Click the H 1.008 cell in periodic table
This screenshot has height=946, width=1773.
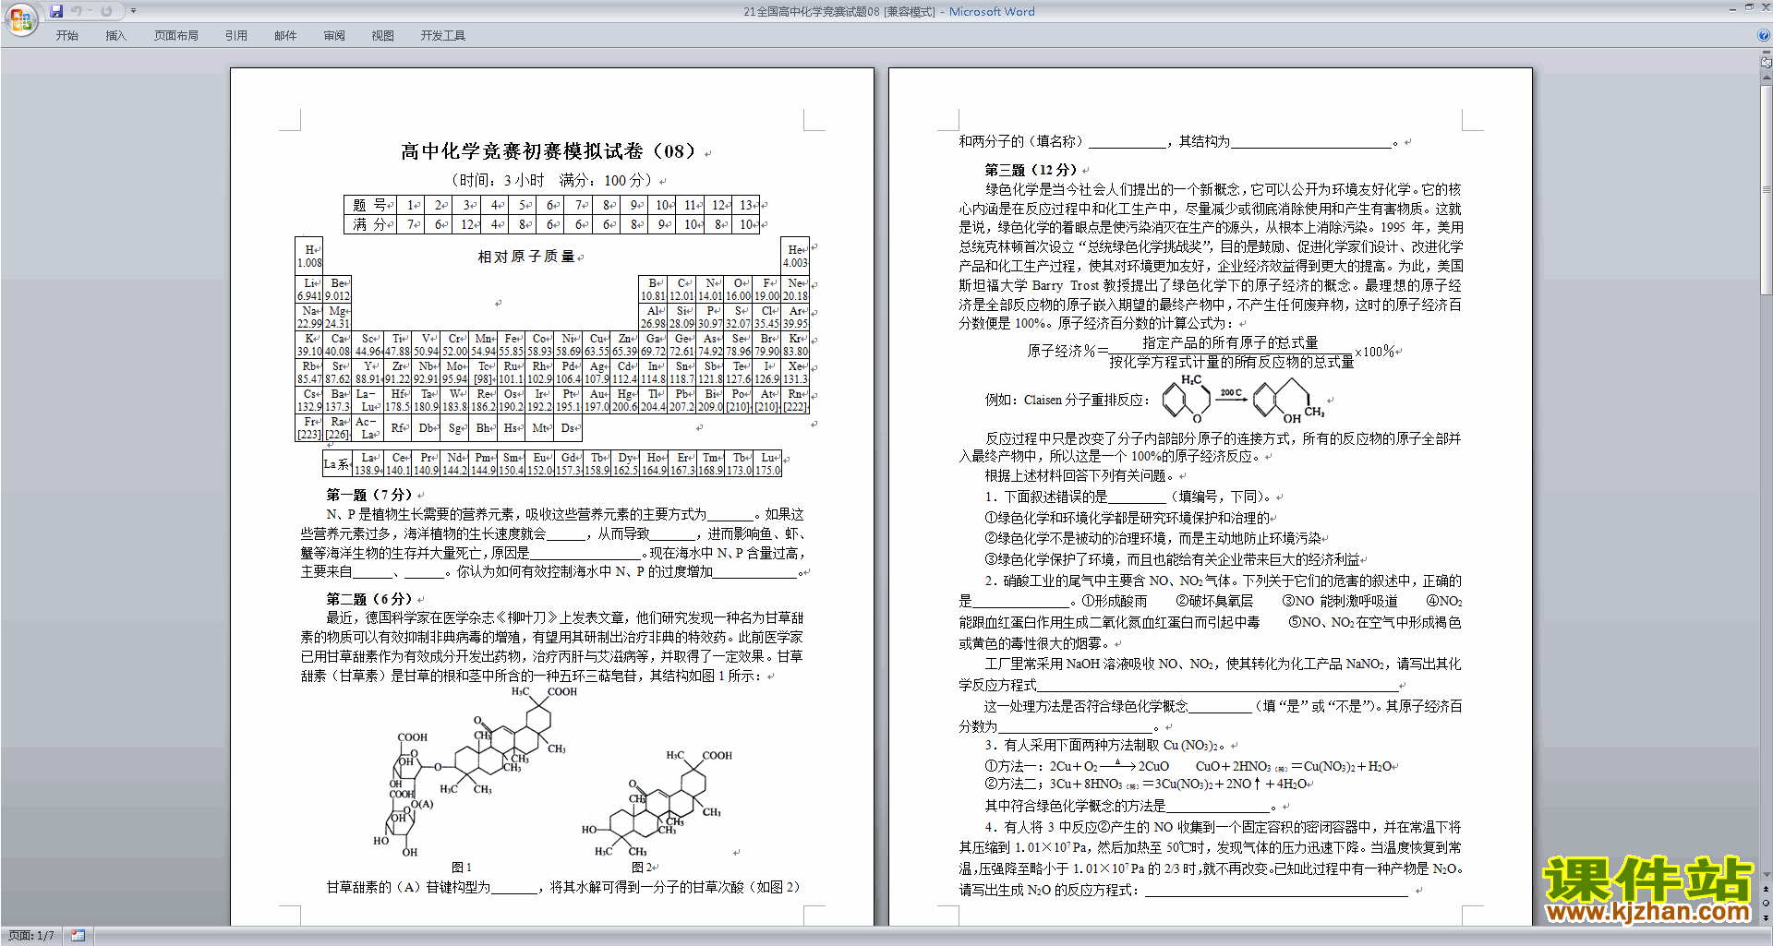(309, 256)
